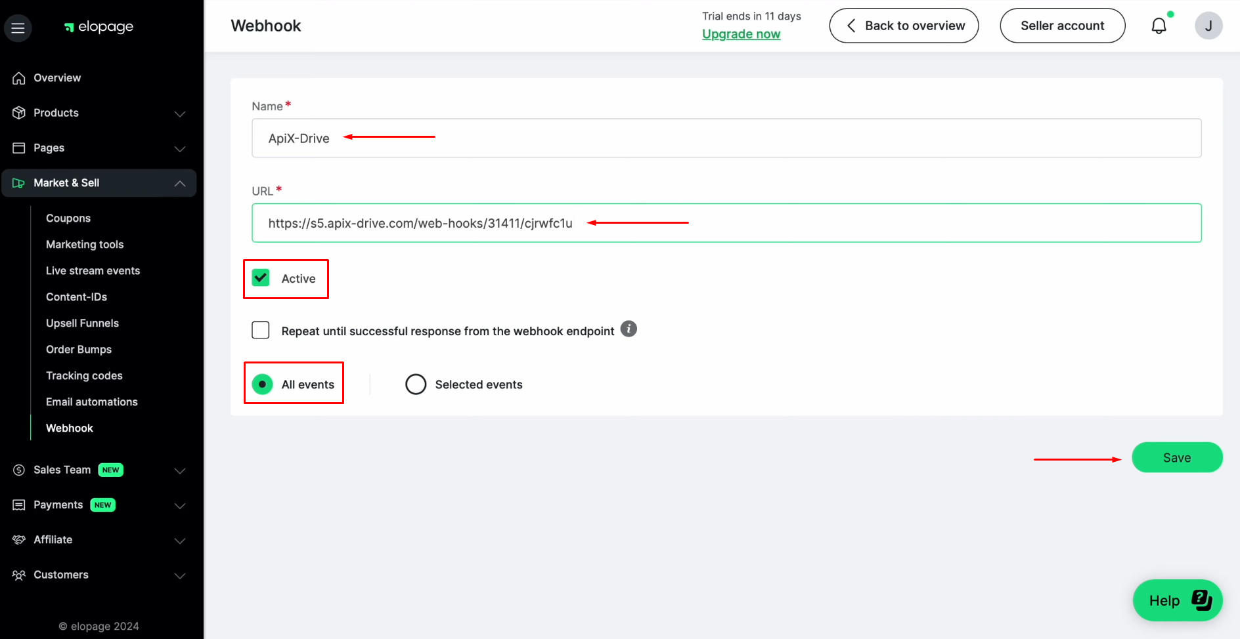Expand the Products menu chevron
1240x639 pixels.
tap(180, 113)
